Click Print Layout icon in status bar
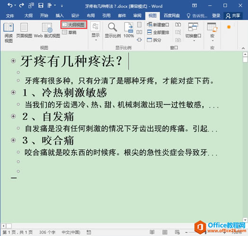Image resolution: width=248 pixels, height=236 pixels. [x=165, y=232]
